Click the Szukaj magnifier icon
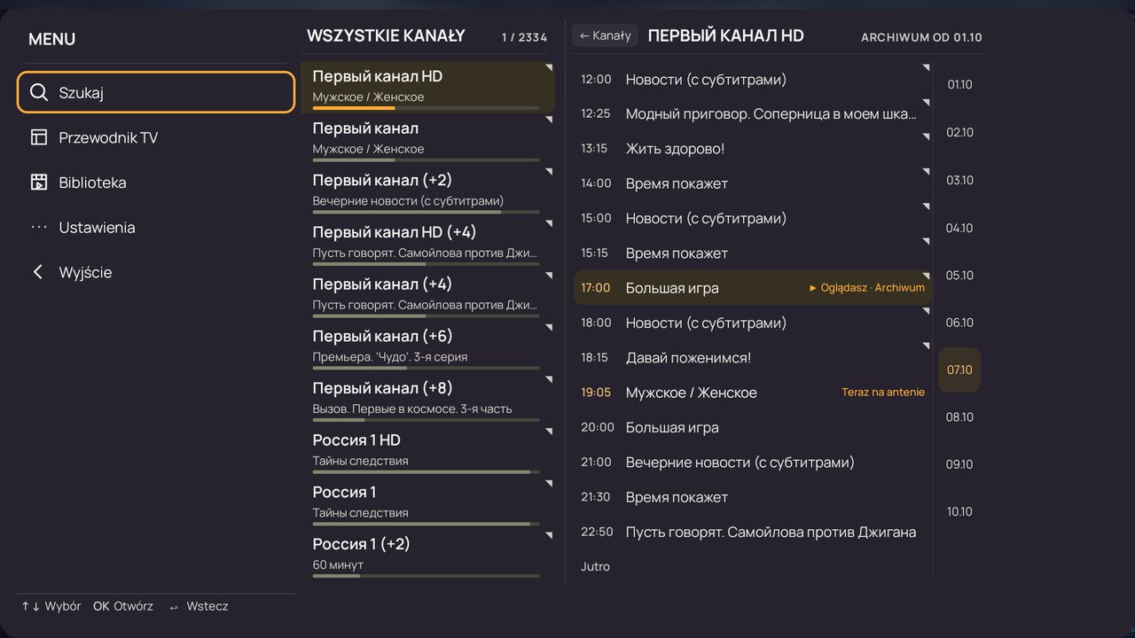Image resolution: width=1135 pixels, height=638 pixels. pyautogui.click(x=38, y=92)
